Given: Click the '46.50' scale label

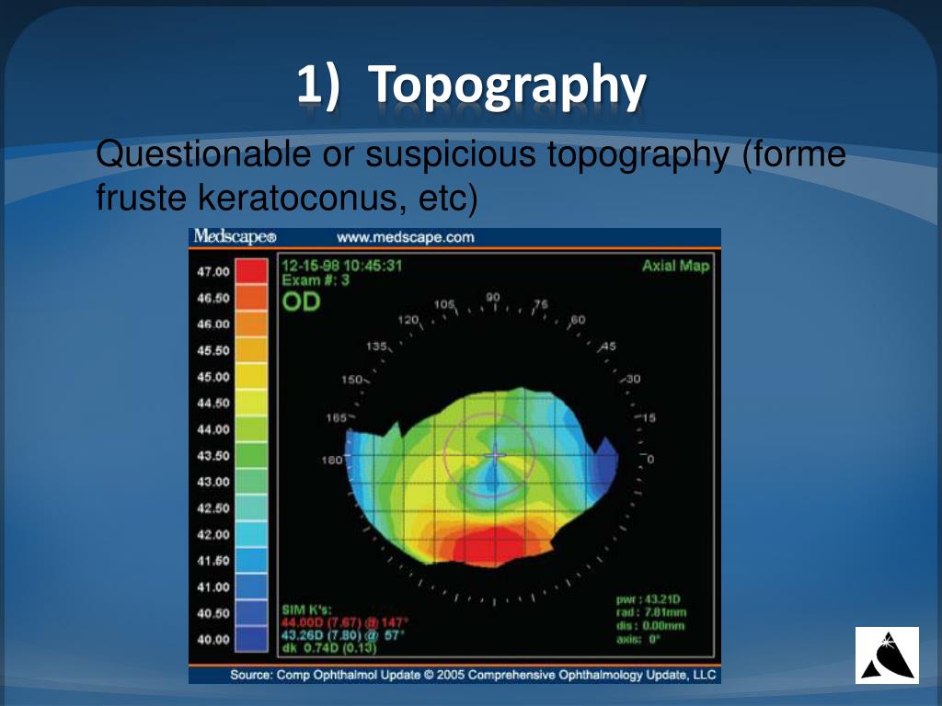Looking at the screenshot, I should (213, 299).
